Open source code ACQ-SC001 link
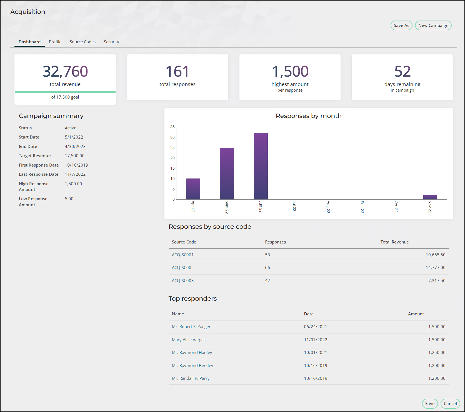The image size is (465, 412). pyautogui.click(x=182, y=255)
